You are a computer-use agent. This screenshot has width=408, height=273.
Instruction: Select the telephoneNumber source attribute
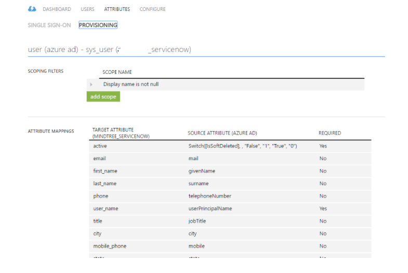point(210,196)
